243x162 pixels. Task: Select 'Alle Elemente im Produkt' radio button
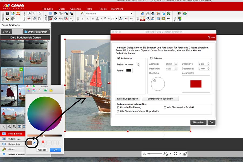[165, 107]
